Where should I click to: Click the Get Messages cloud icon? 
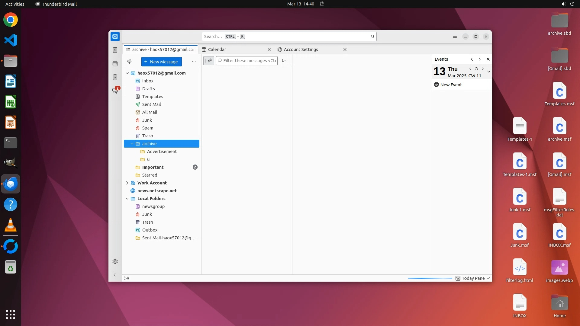point(129,62)
